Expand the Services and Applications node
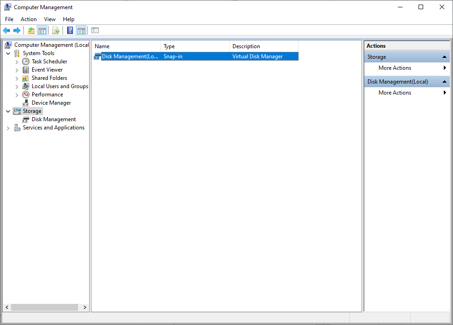 (x=8, y=128)
